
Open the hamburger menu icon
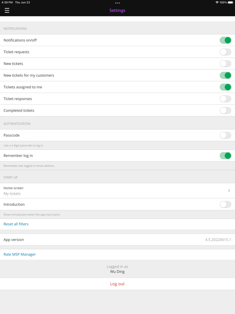pos(7,10)
